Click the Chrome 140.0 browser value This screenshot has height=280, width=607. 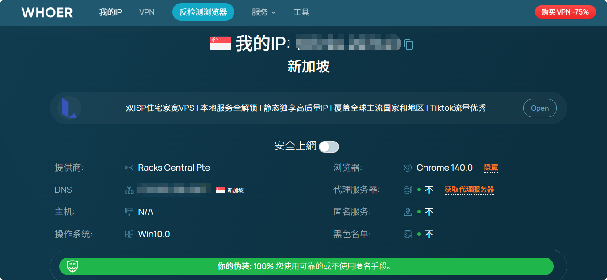[x=444, y=168]
